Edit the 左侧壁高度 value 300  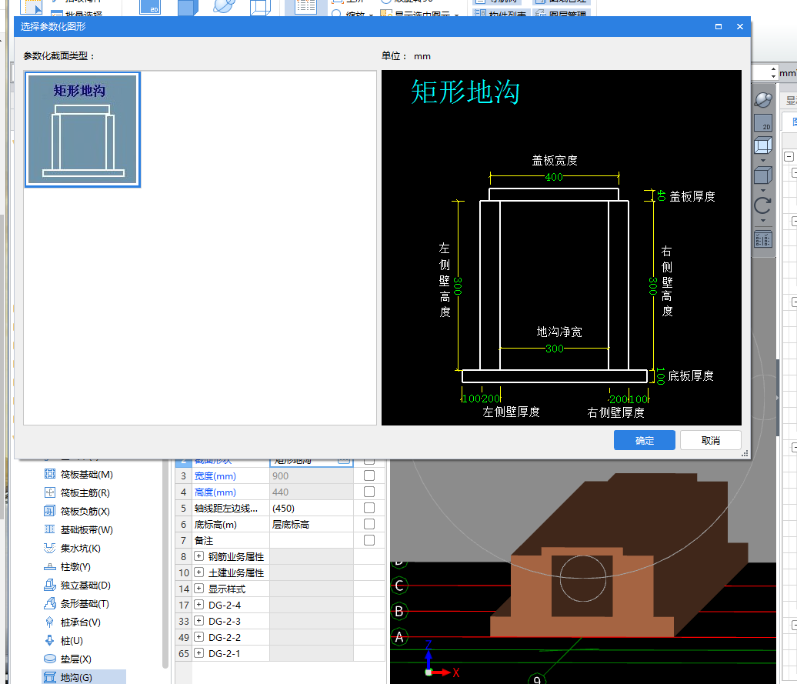pyautogui.click(x=458, y=285)
